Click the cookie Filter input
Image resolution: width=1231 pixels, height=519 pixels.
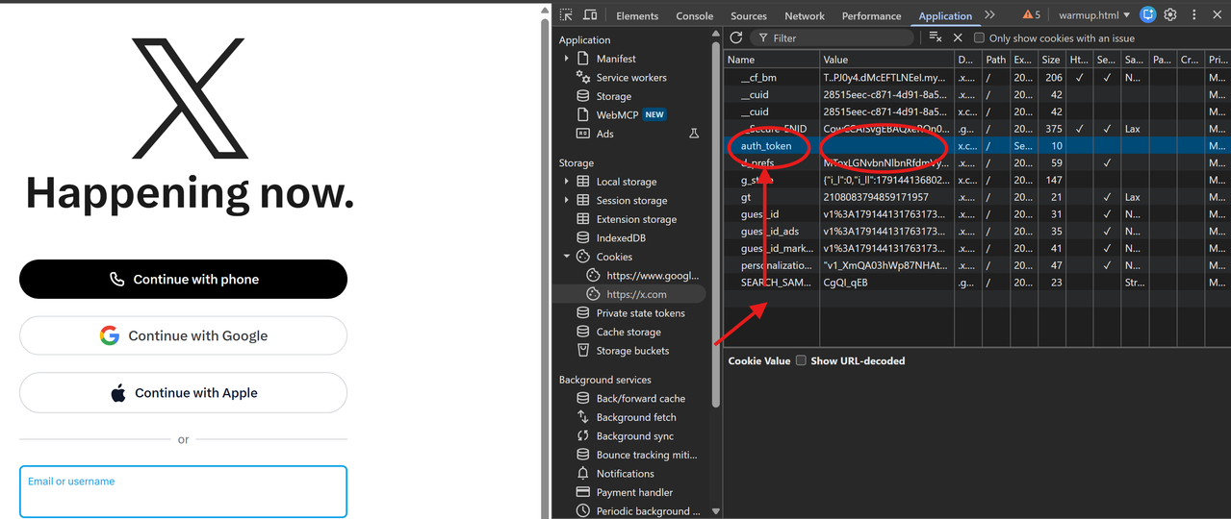pyautogui.click(x=832, y=37)
